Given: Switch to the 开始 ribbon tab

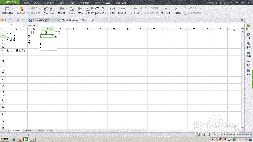Looking at the screenshot, I should coord(26,3).
